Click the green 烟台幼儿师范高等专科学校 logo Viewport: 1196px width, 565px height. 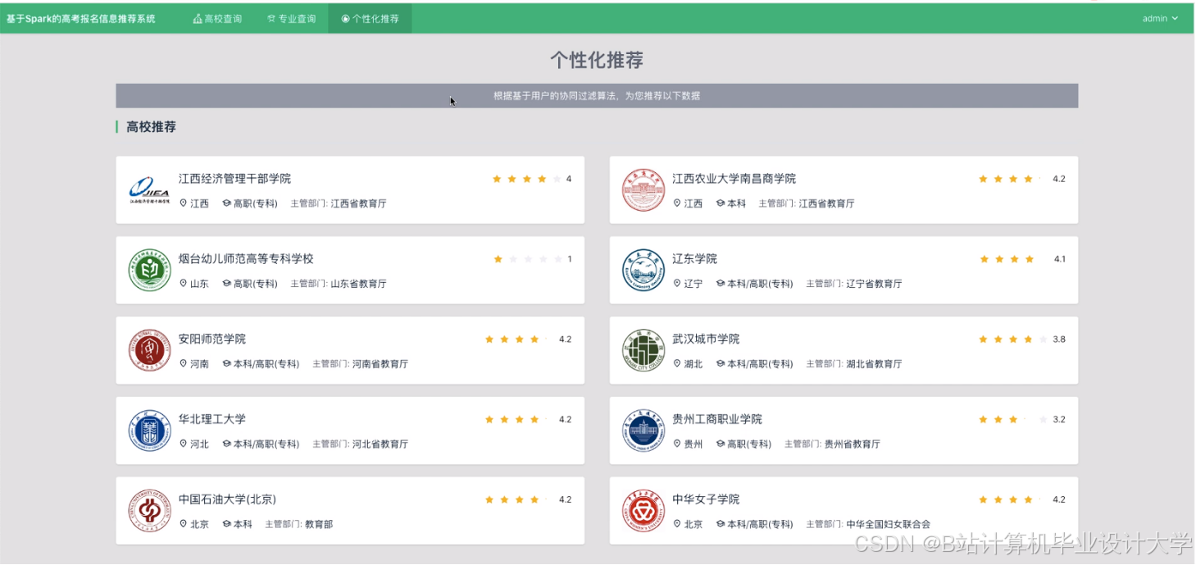(150, 268)
